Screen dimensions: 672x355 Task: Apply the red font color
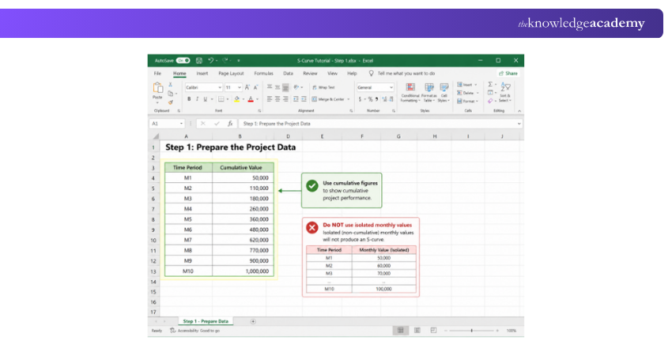click(x=251, y=99)
